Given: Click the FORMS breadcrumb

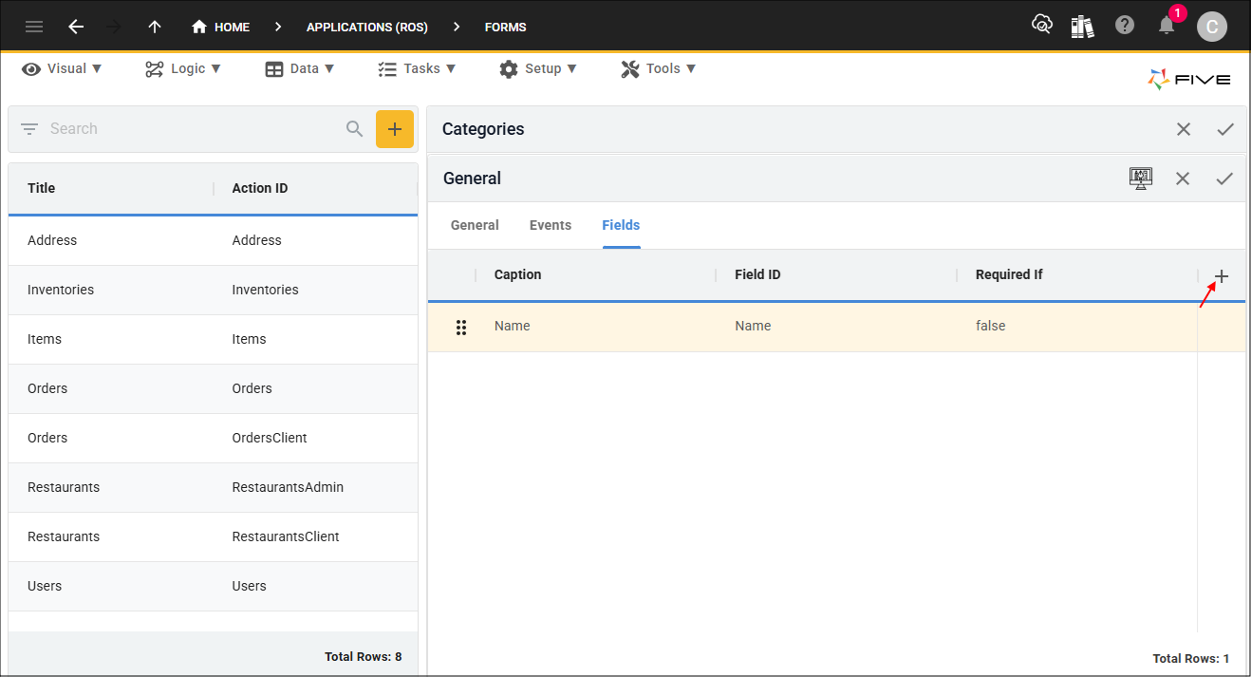Looking at the screenshot, I should click(x=506, y=27).
